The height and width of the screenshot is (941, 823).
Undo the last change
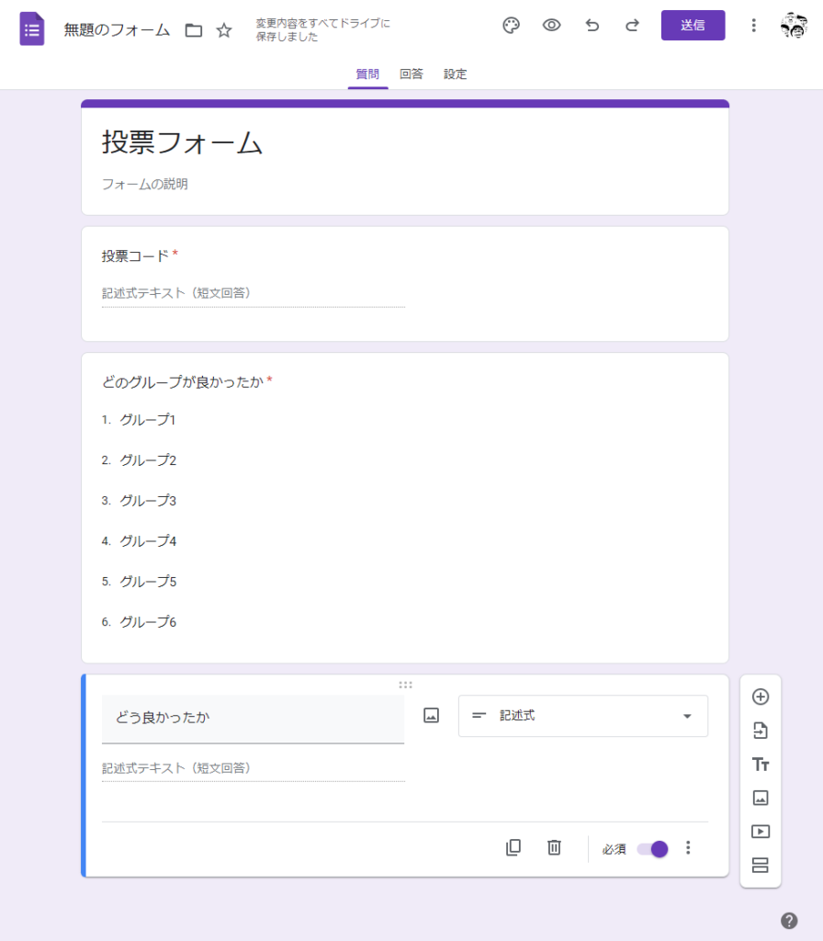click(592, 25)
